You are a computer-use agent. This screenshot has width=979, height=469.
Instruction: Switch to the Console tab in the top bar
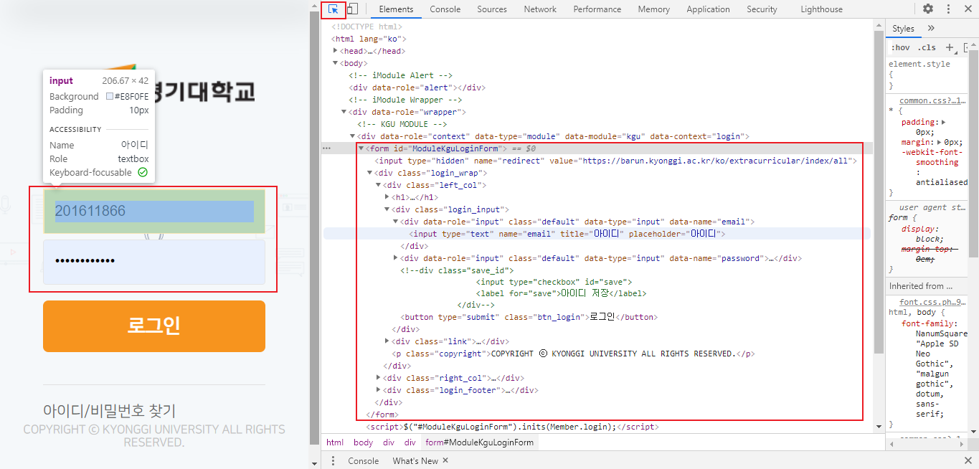[x=445, y=9]
